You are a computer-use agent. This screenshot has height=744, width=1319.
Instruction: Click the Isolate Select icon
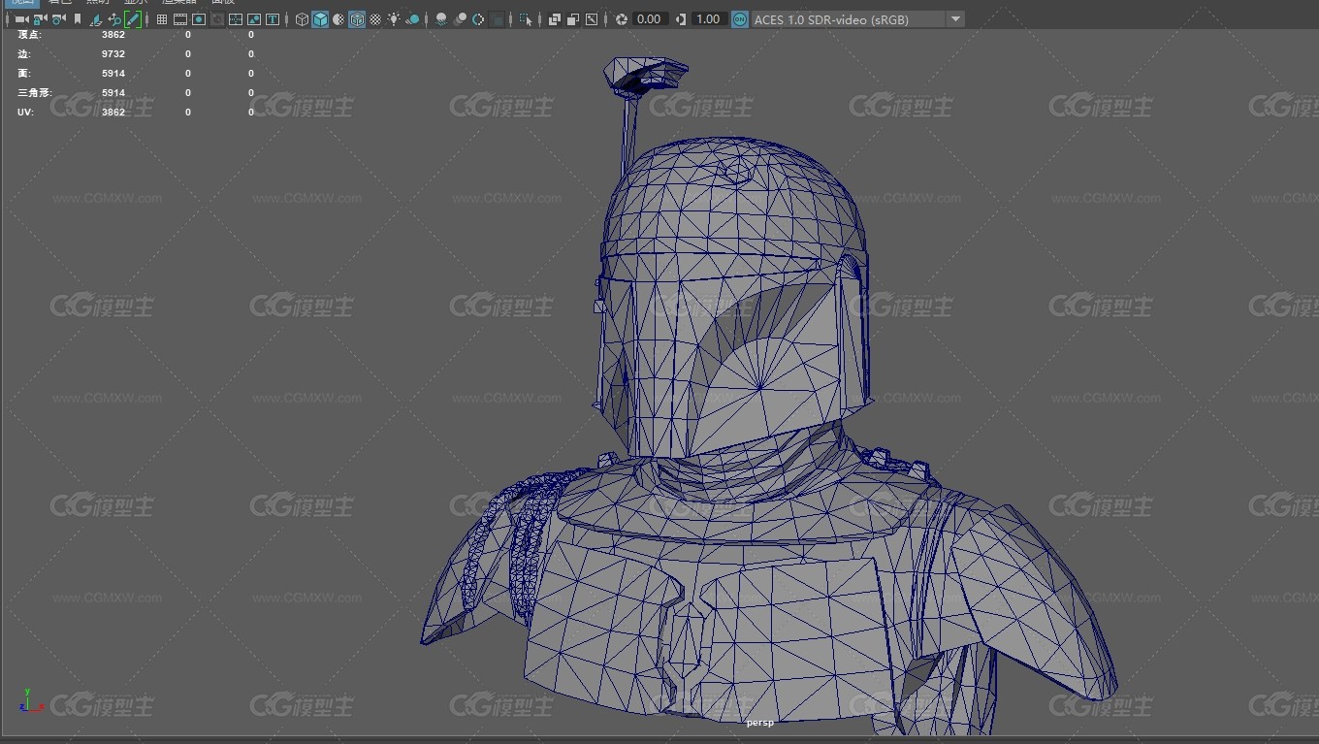pyautogui.click(x=526, y=19)
